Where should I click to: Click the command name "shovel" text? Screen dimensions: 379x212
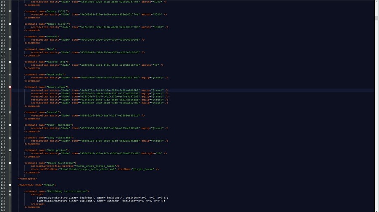pyautogui.click(x=53, y=112)
